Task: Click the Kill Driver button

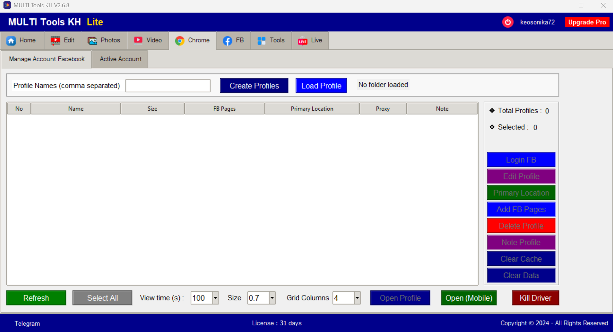Action: pos(535,298)
